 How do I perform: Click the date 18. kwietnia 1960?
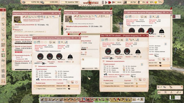click(x=70, y=2)
